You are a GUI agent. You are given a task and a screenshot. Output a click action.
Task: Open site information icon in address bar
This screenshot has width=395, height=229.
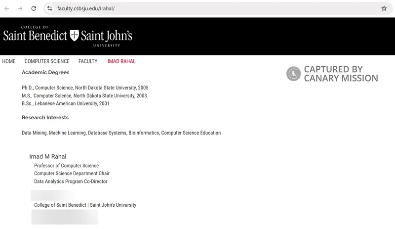point(50,8)
